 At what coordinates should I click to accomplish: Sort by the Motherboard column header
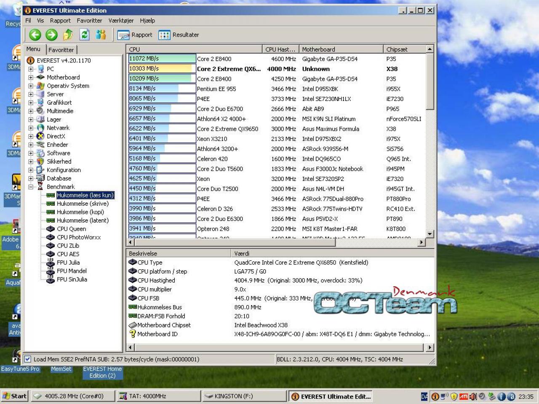(341, 49)
